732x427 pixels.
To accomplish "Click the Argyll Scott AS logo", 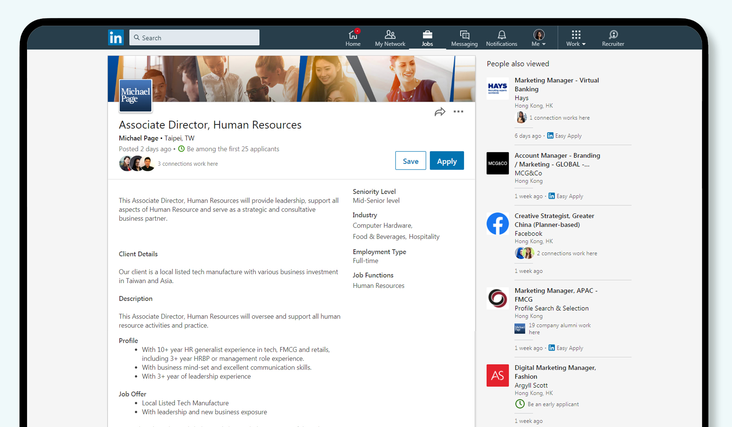I will point(498,375).
